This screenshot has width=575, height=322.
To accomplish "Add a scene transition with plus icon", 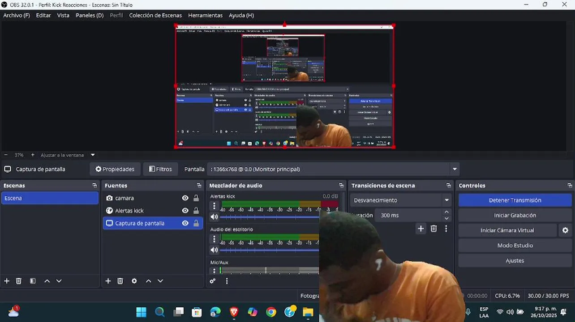I will [x=421, y=229].
